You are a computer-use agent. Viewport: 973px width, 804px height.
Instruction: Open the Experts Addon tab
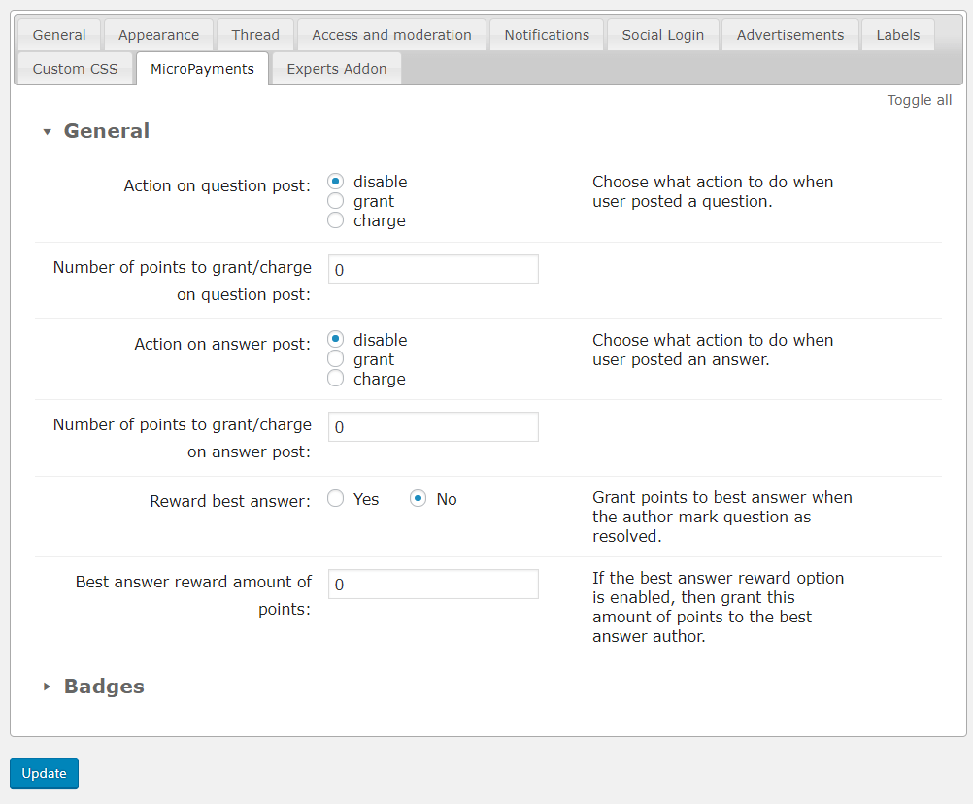(x=336, y=69)
